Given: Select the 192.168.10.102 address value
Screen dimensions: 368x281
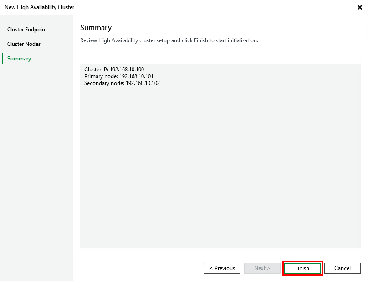Looking at the screenshot, I should point(143,83).
